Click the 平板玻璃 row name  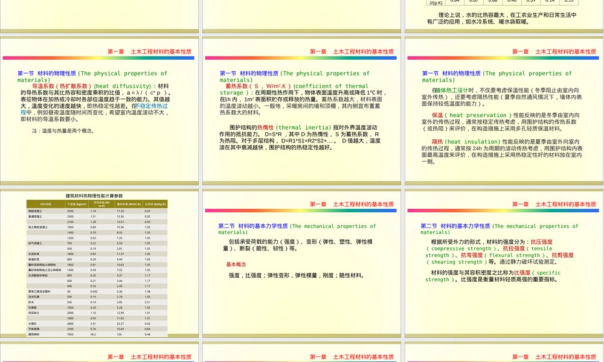pyautogui.click(x=34, y=329)
